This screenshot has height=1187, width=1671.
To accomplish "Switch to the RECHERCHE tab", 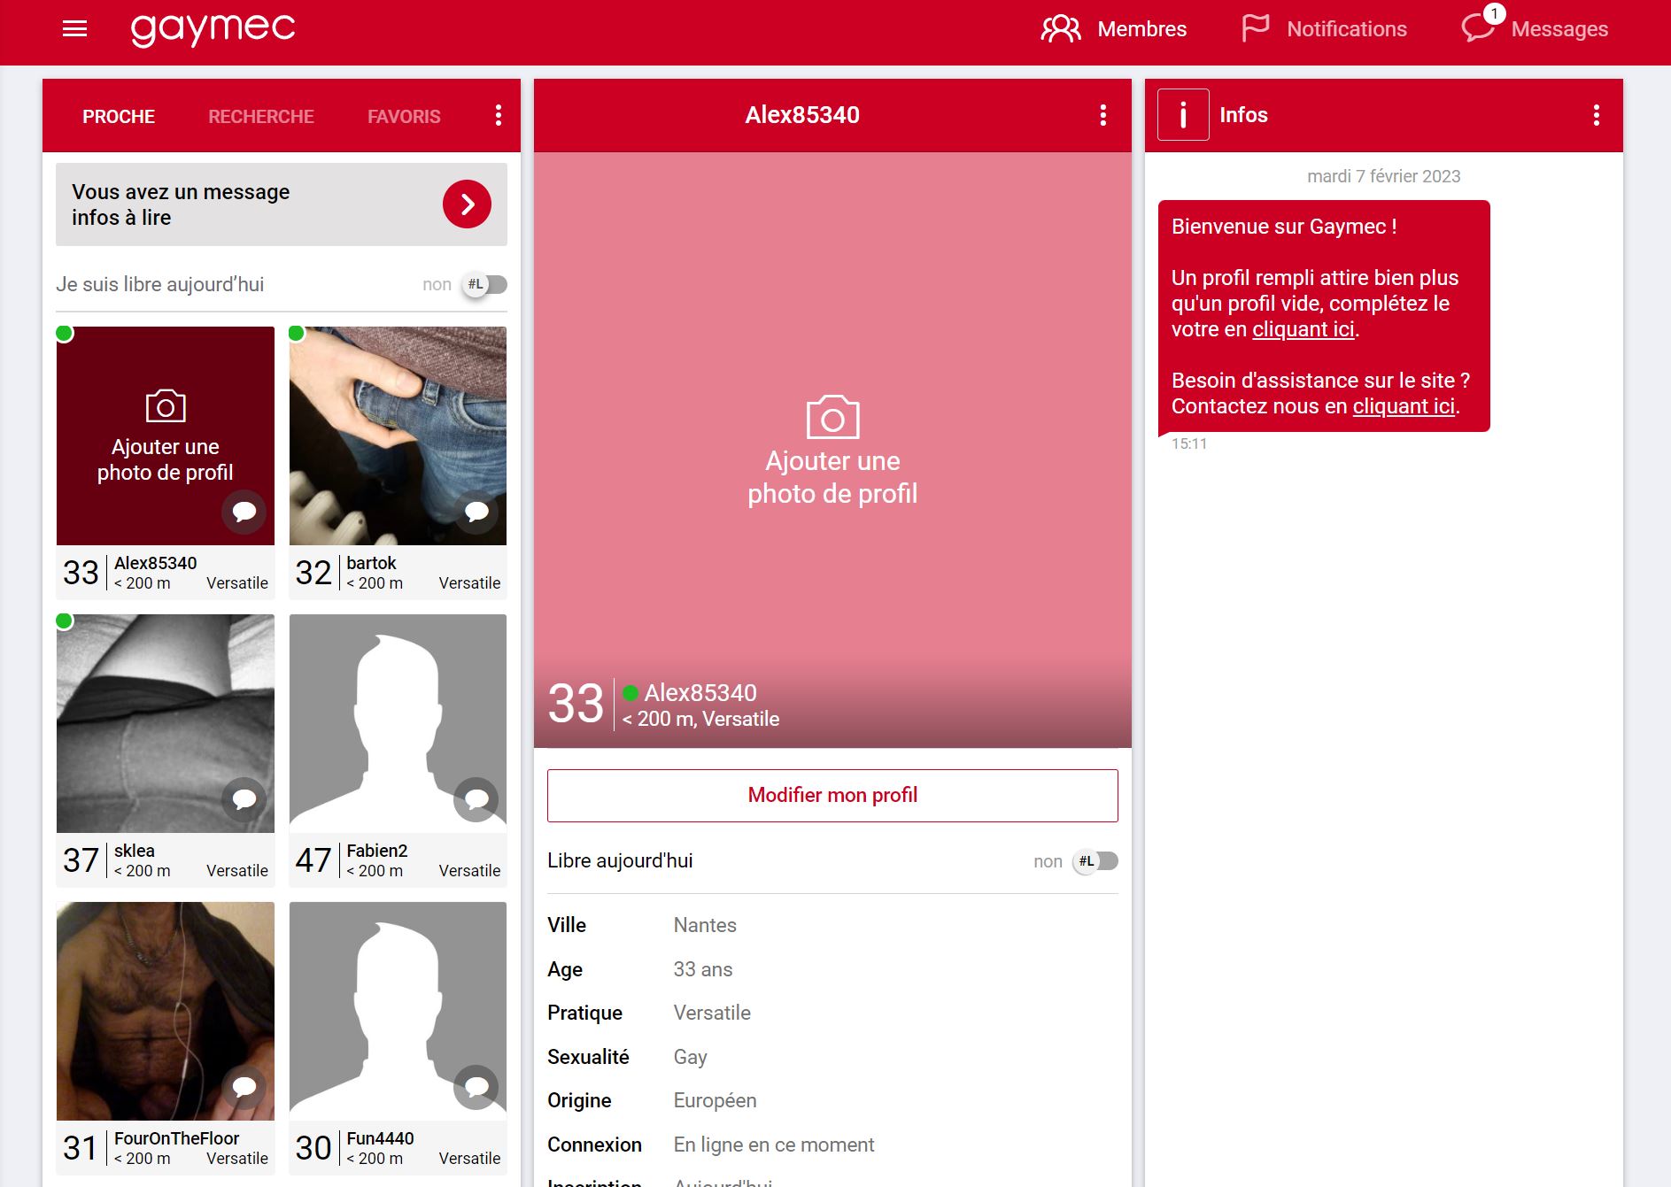I will pyautogui.click(x=261, y=117).
